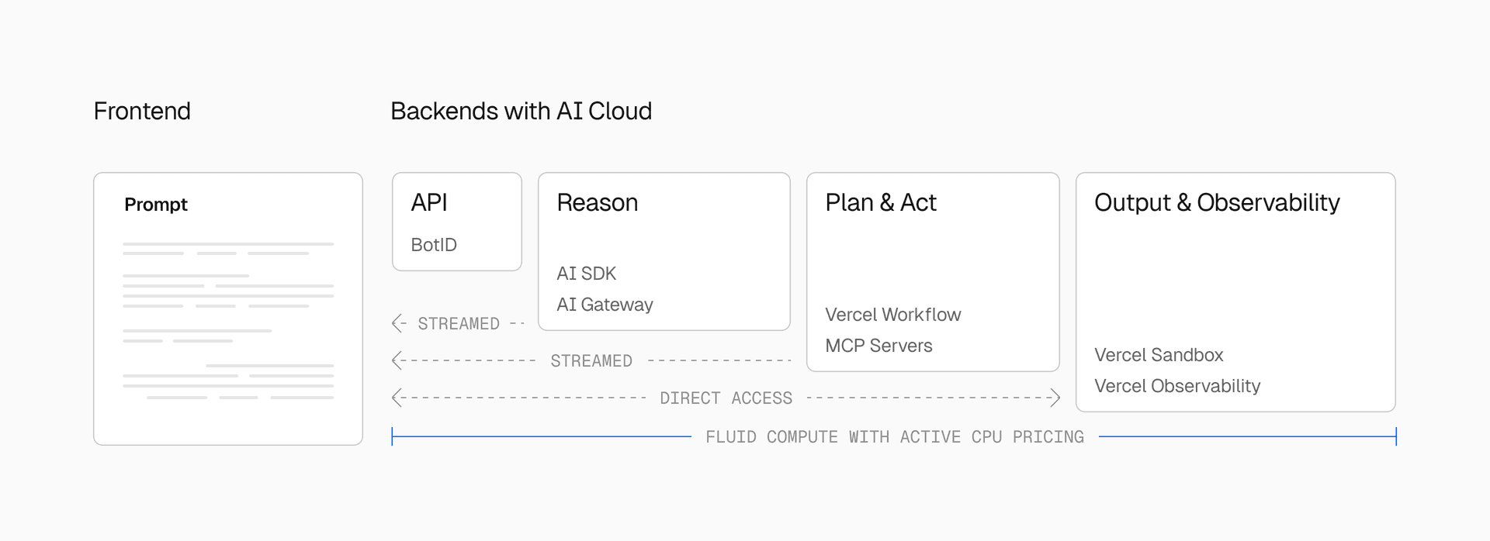
Task: Open the AI Gateway item
Action: 605,305
